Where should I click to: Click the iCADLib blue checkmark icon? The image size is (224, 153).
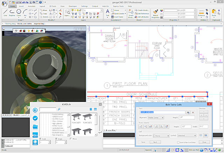coord(35,118)
